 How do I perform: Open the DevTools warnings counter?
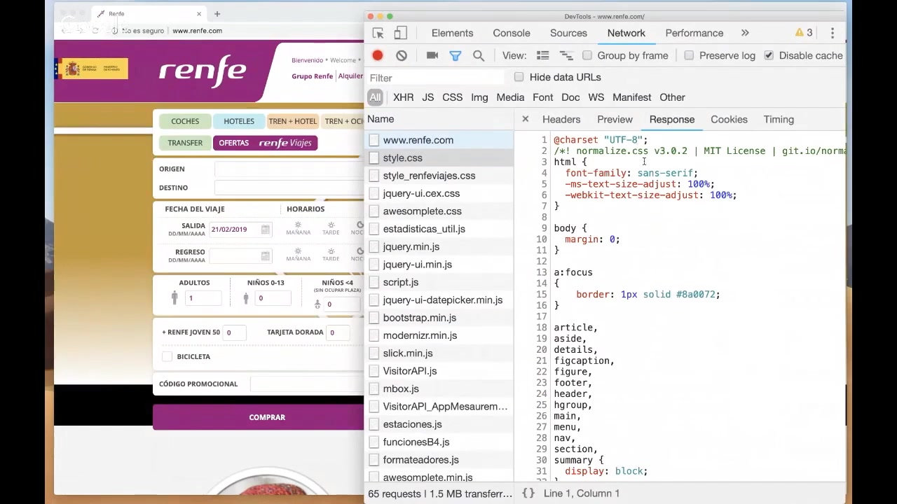coord(804,33)
